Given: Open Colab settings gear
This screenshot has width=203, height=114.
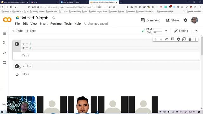Looking at the screenshot, I should pos(185,20).
